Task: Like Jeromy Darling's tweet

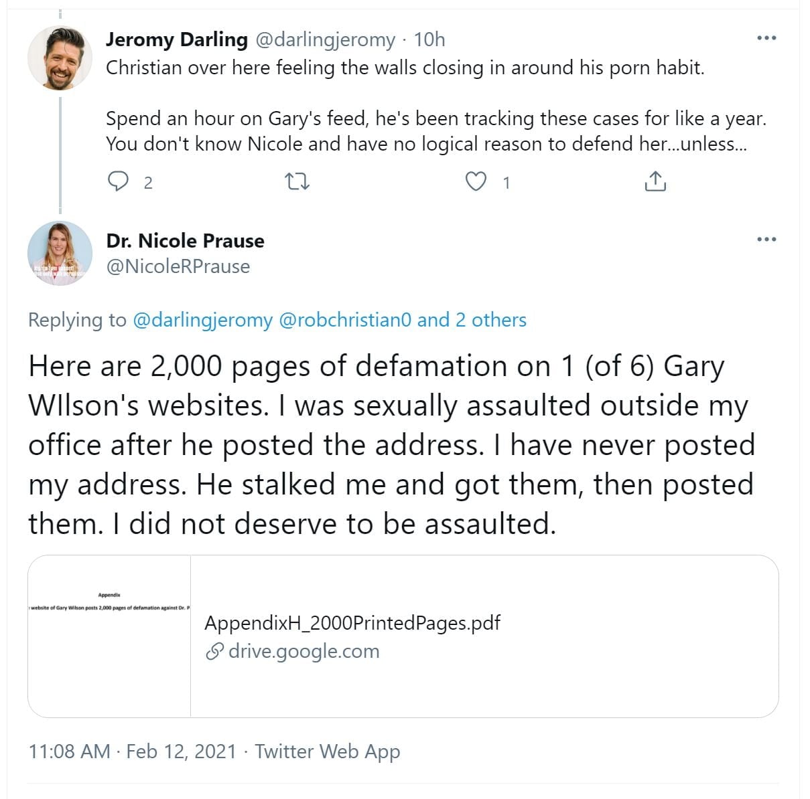Action: [x=476, y=181]
